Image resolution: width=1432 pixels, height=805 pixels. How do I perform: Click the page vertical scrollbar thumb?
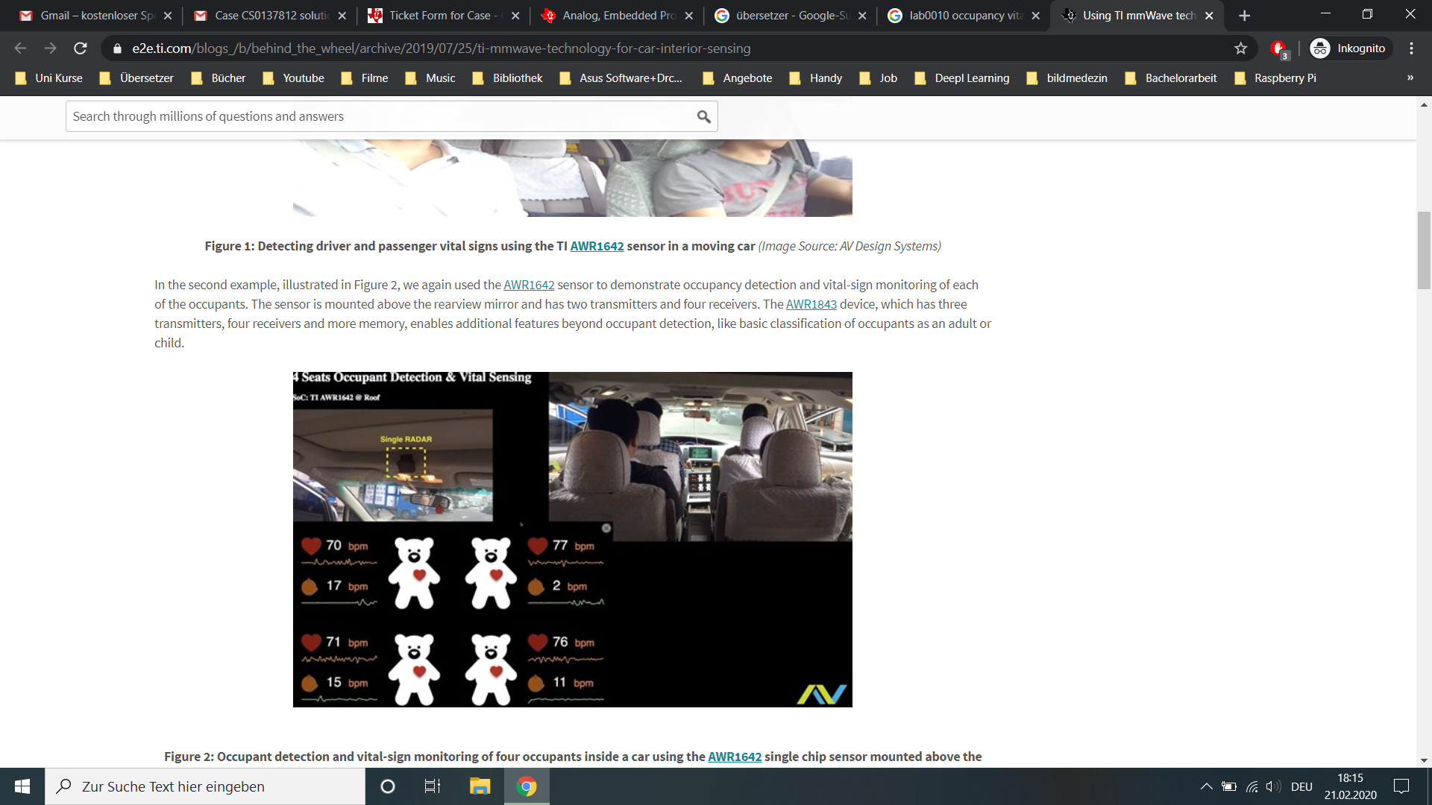point(1424,250)
